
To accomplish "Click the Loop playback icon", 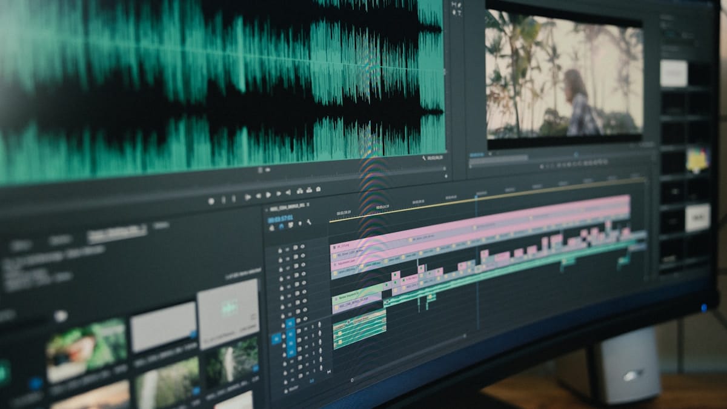I will 288,191.
